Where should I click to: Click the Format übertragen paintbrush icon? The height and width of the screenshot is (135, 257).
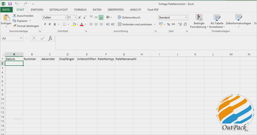pyautogui.click(x=15, y=26)
